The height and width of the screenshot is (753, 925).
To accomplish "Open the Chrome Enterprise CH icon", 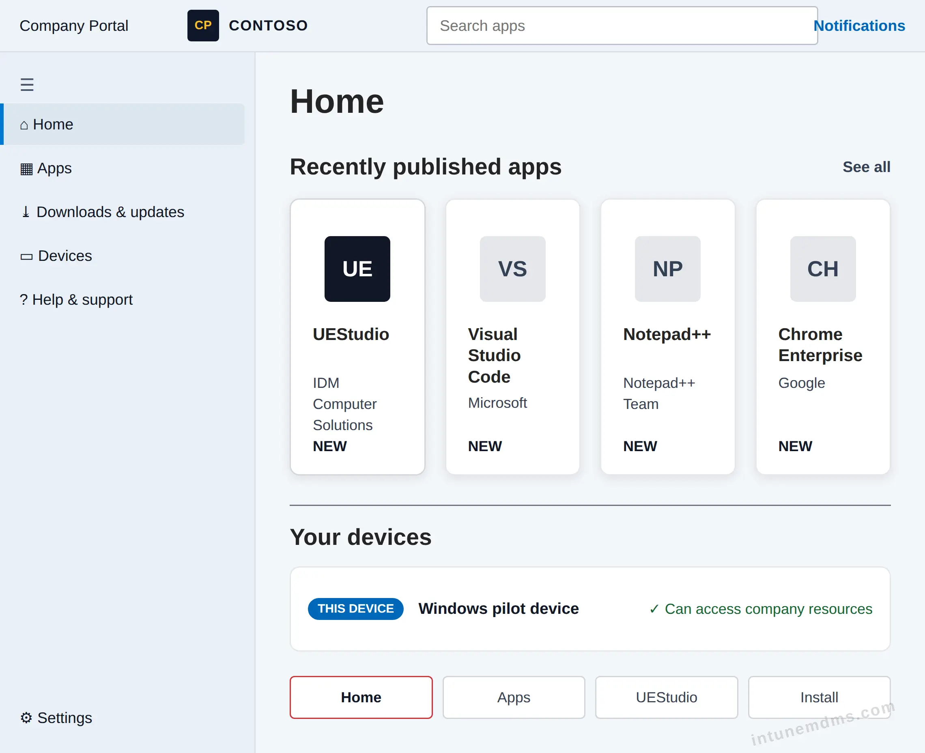I will coord(823,269).
